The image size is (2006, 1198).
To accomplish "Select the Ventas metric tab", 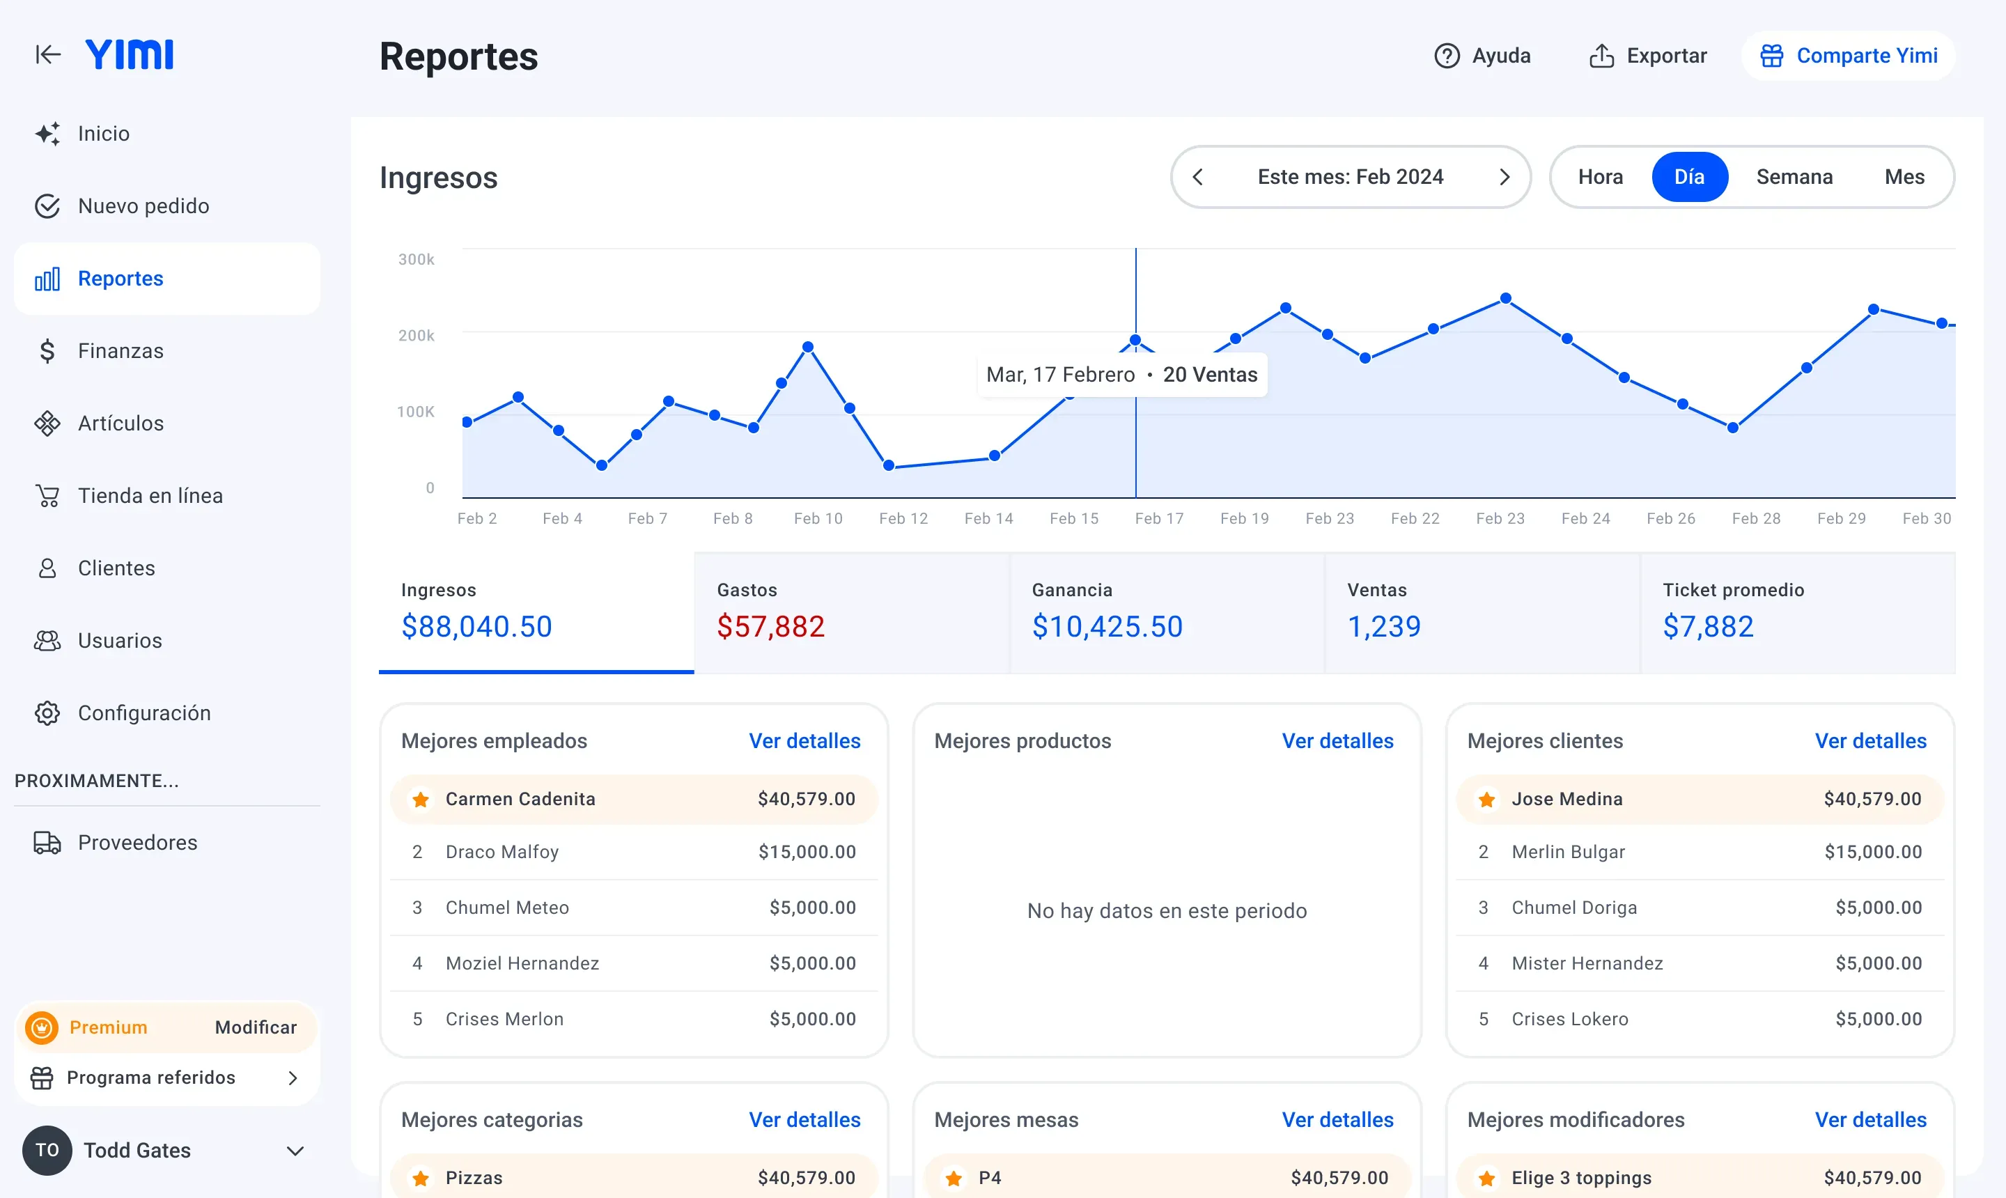I will point(1482,613).
